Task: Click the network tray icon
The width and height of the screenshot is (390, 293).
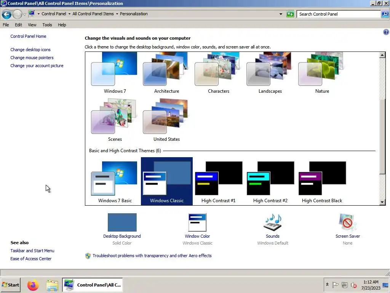Action: 344,285
